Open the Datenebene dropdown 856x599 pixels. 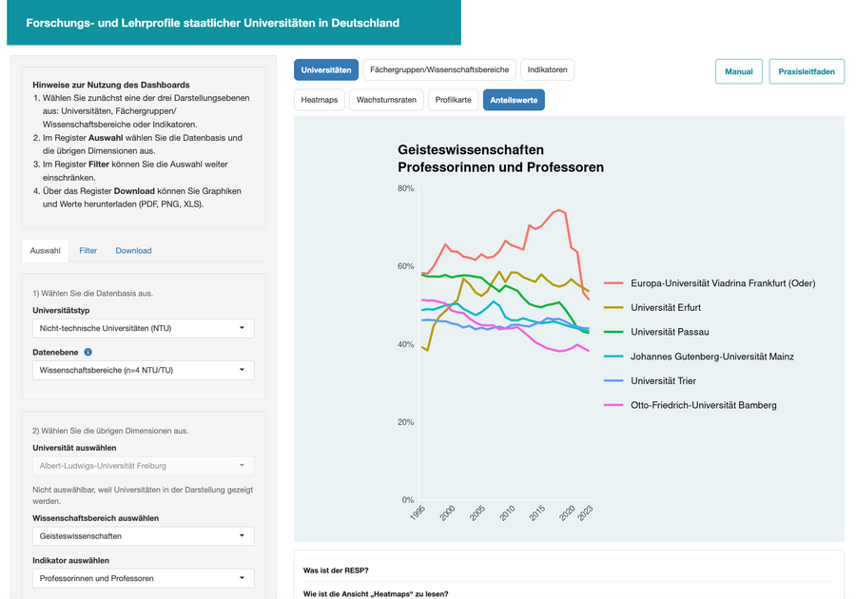click(143, 371)
